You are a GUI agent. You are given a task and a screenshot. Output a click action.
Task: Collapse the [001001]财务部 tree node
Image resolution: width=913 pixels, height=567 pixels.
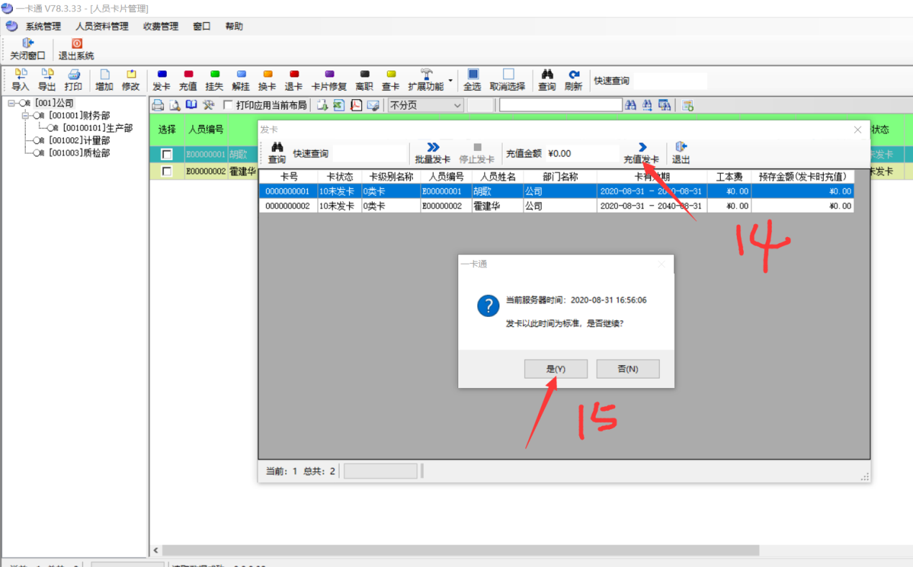pyautogui.click(x=26, y=116)
